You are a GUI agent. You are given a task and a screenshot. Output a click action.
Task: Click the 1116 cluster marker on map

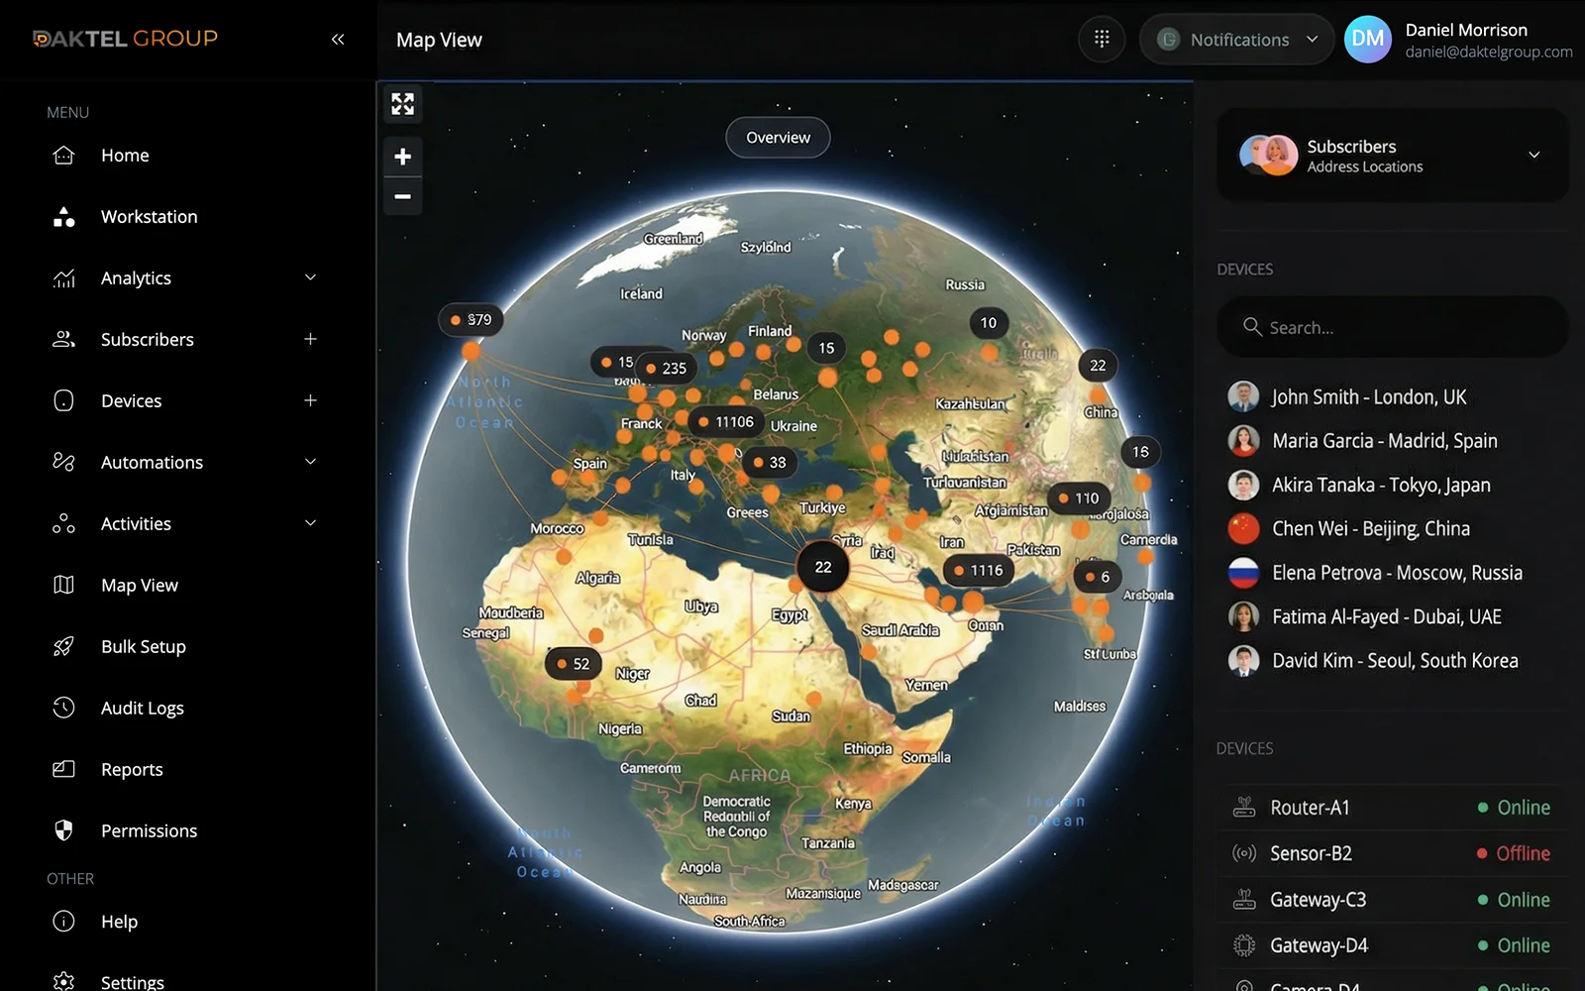point(979,571)
